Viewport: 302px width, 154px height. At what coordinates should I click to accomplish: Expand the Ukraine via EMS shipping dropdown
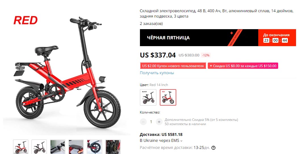pos(161,141)
